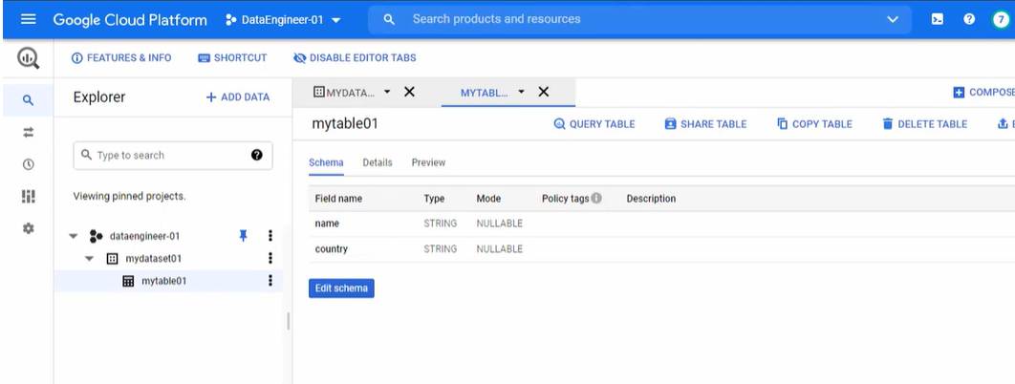Click Query Table
The image size is (1015, 384).
pos(594,124)
